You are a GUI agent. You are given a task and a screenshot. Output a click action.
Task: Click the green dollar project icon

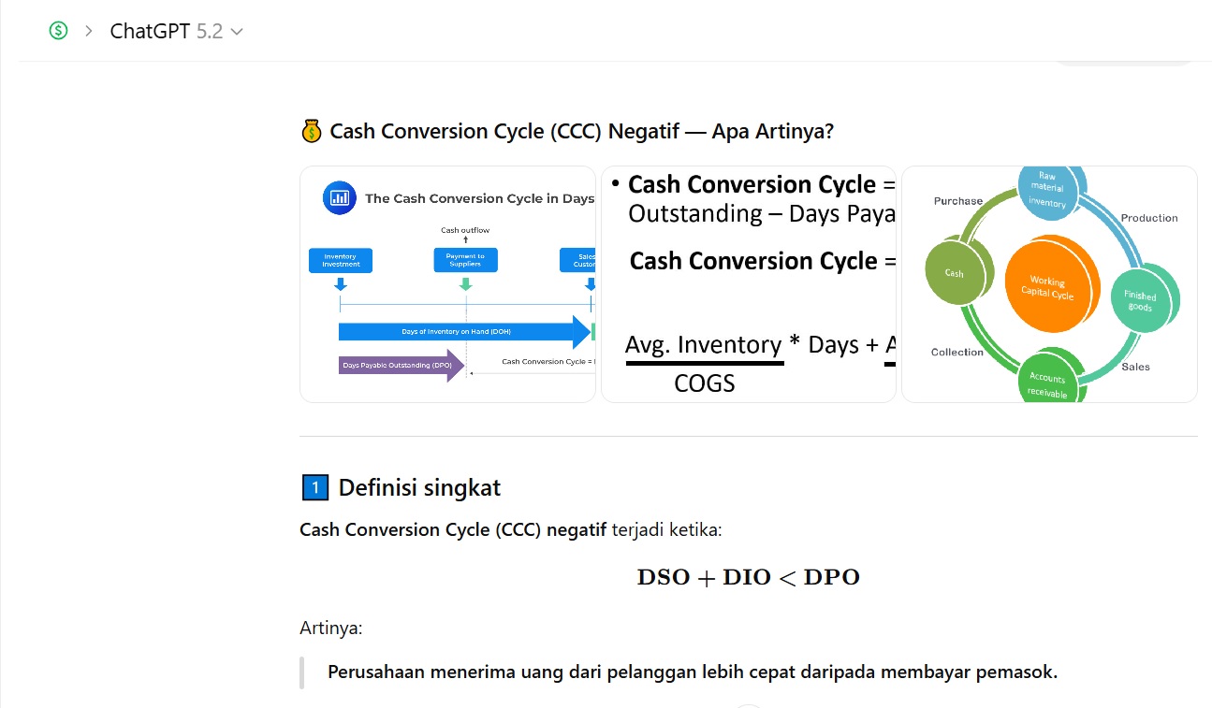[58, 31]
